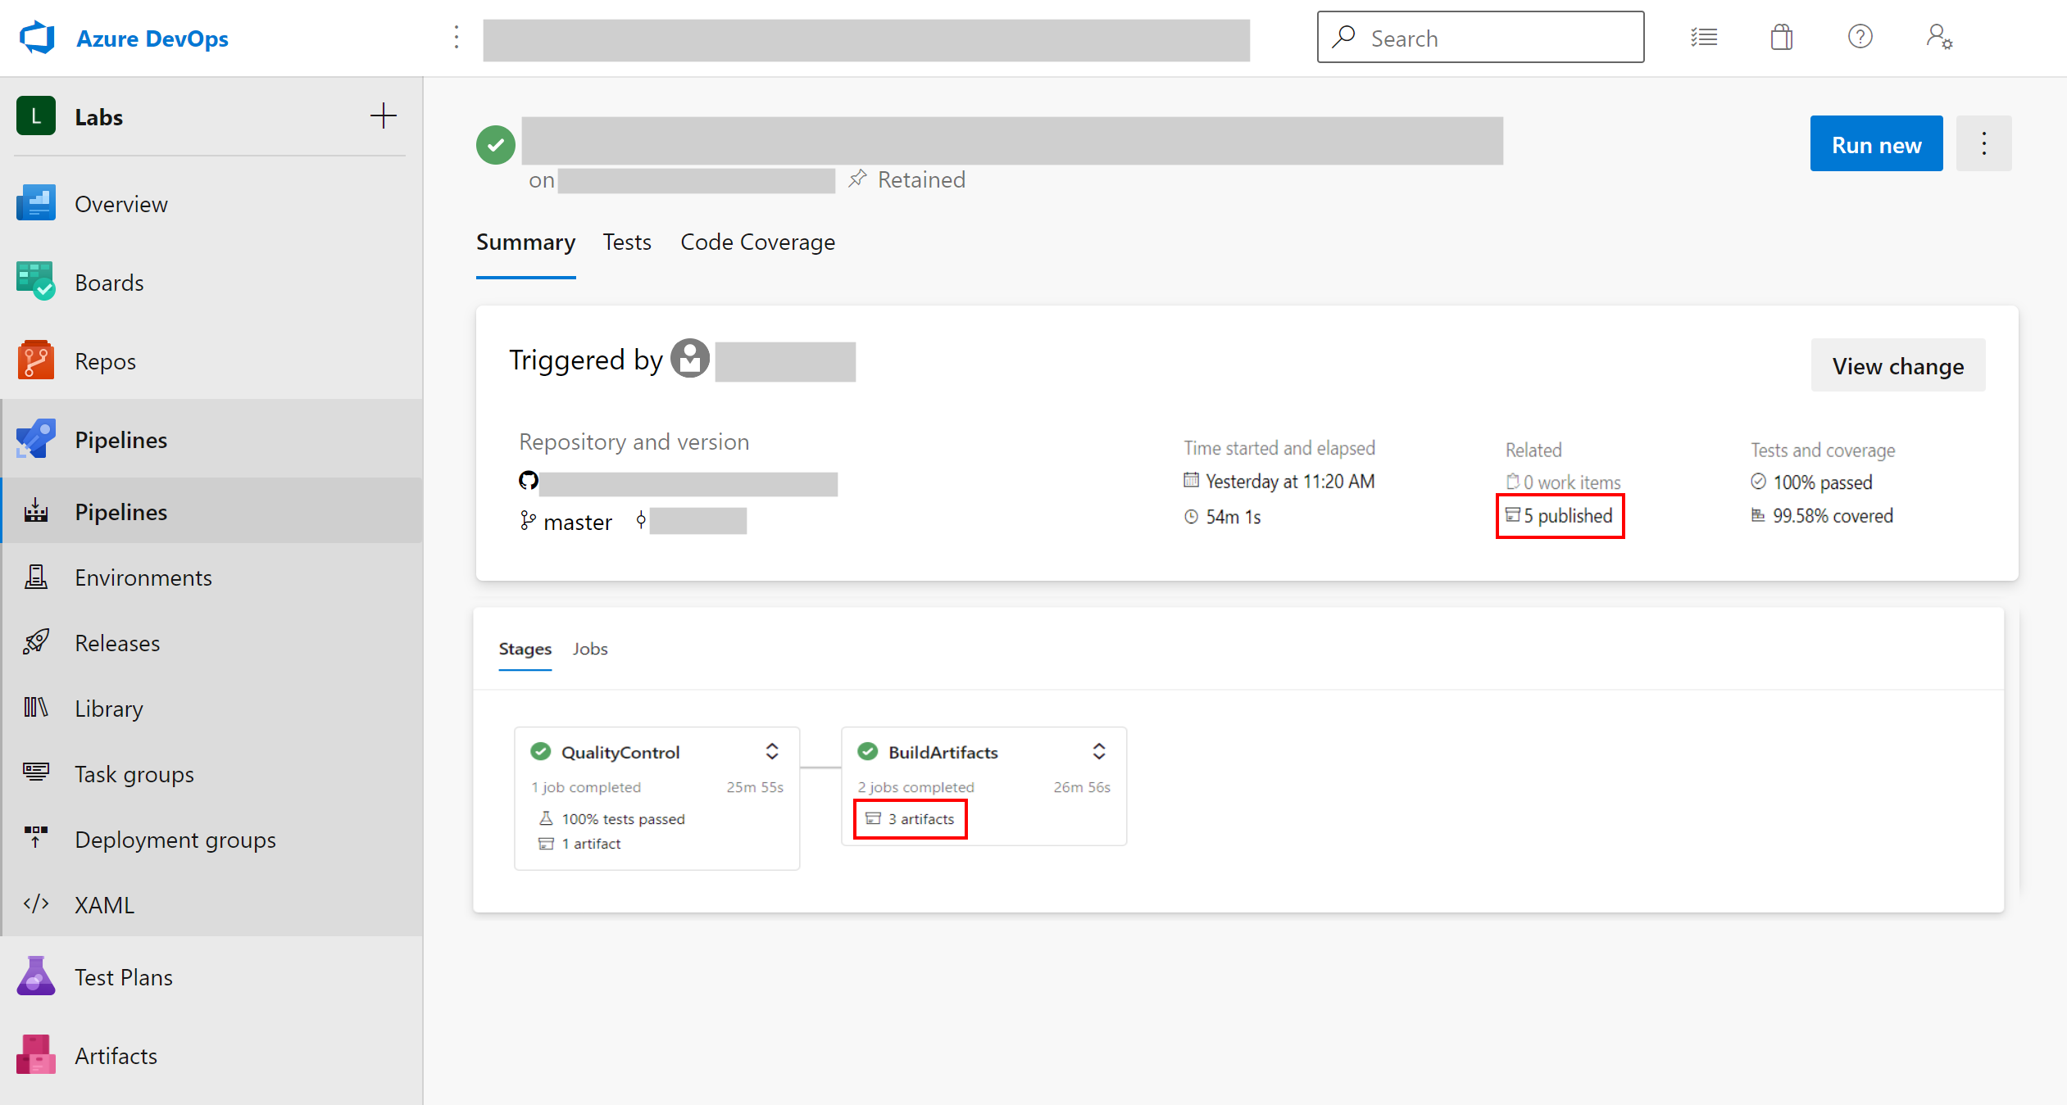
Task: Open the master branch link
Action: (566, 522)
